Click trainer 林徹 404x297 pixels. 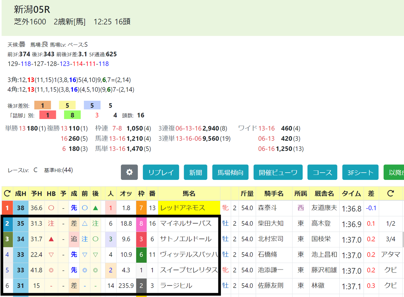318,286
